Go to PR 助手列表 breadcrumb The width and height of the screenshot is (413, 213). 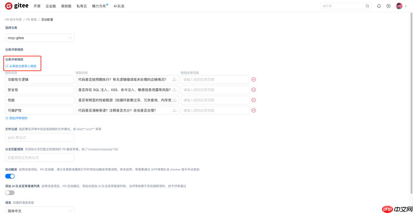pyautogui.click(x=13, y=20)
